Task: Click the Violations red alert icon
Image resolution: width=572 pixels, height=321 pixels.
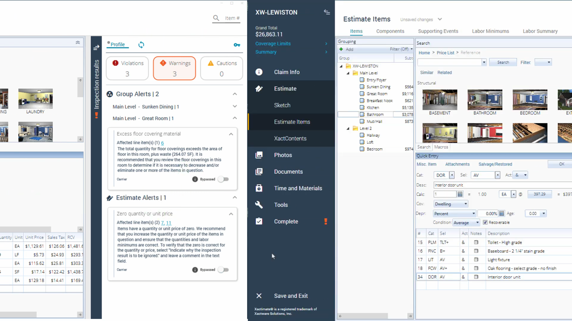Action: coord(116,63)
